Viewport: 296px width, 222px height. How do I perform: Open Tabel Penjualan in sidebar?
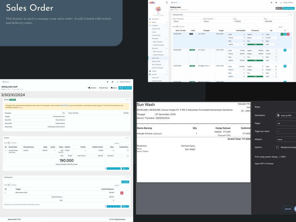click(x=158, y=52)
